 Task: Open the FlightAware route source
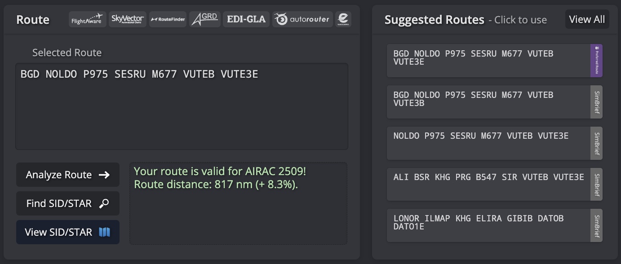(x=87, y=19)
